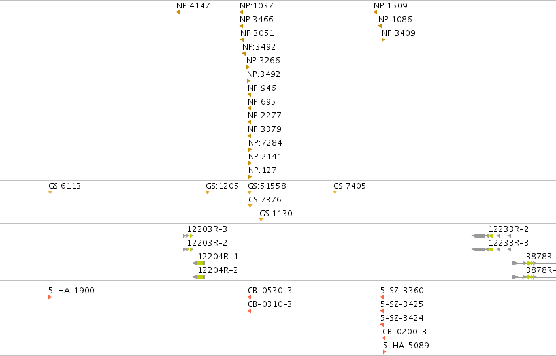This screenshot has height=356, width=556.
Task: Click the gene glyph under 12204R-1
Action: pyautogui.click(x=199, y=263)
